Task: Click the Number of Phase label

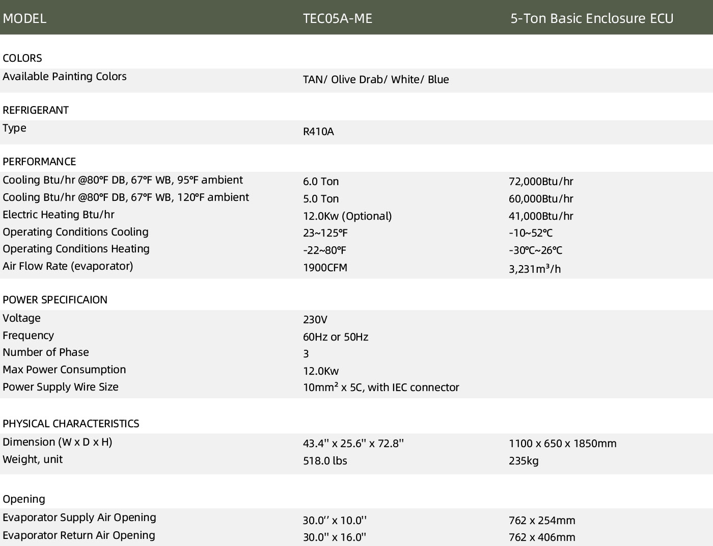Action: (46, 352)
